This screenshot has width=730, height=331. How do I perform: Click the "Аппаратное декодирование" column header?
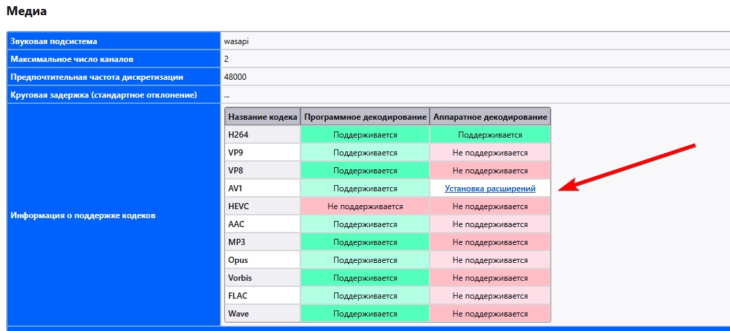pos(490,117)
